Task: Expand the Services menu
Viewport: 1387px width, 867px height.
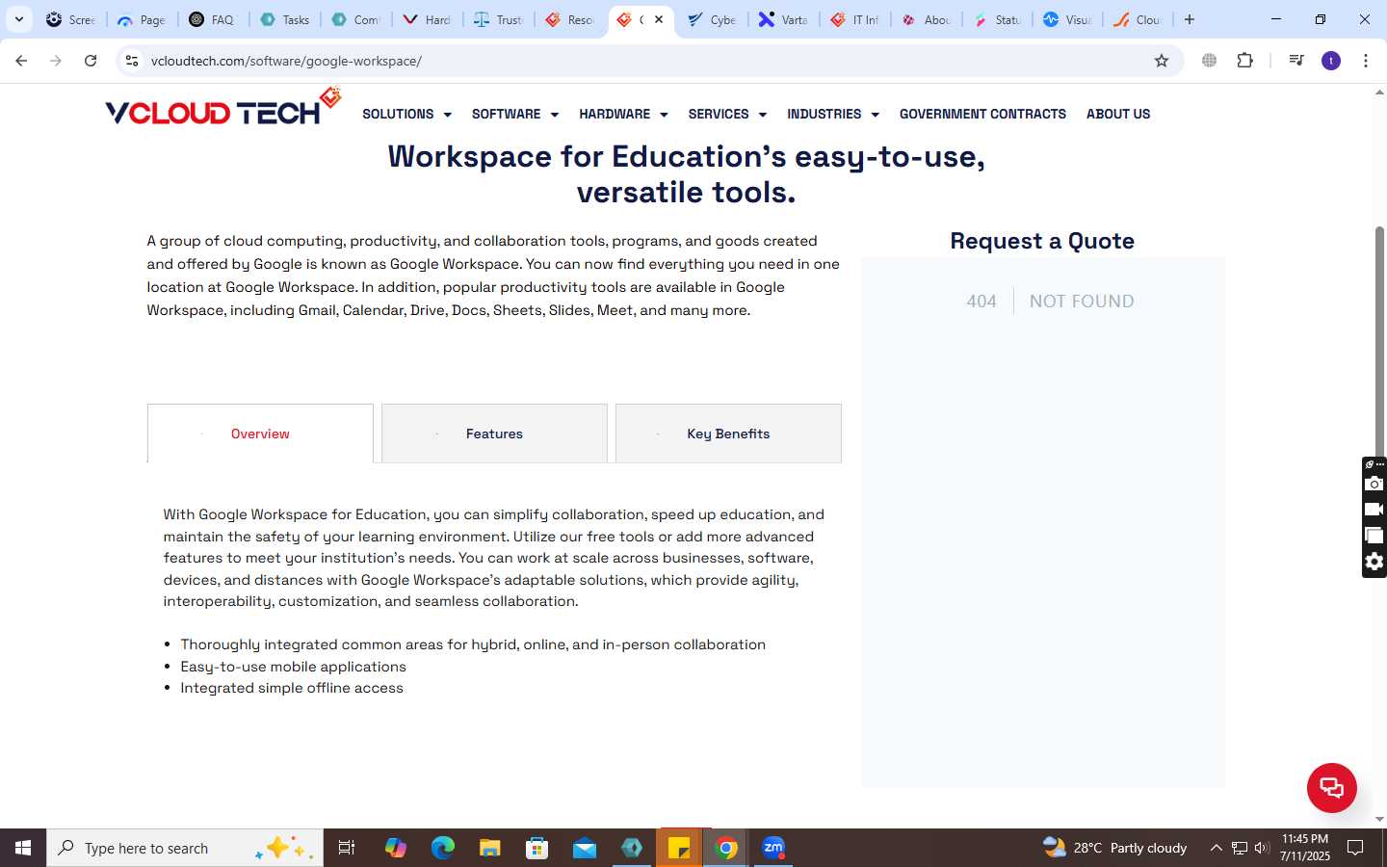Action: pos(727,114)
